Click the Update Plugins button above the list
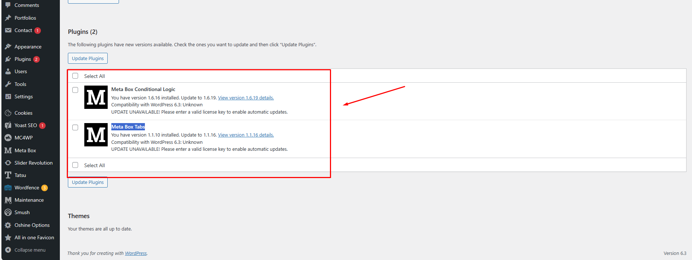 coord(88,58)
